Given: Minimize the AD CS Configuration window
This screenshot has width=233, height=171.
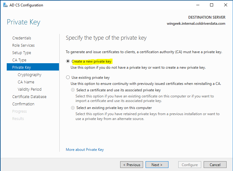Looking at the screenshot, I should pos(198,5).
